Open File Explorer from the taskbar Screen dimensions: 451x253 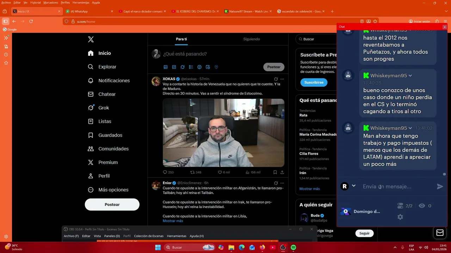point(231,247)
